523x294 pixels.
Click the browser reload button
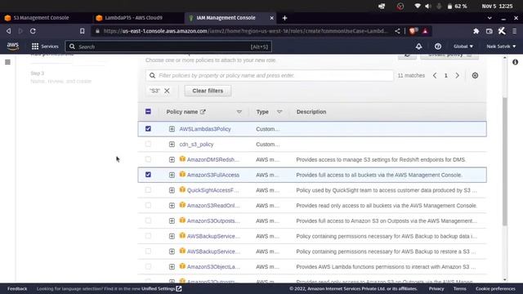(x=33, y=31)
